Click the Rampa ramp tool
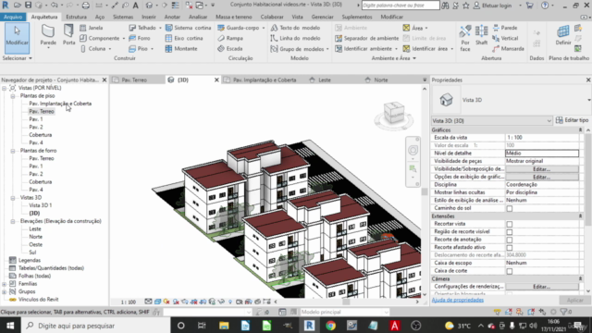Screen dimensions: 592x333 pos(230,38)
